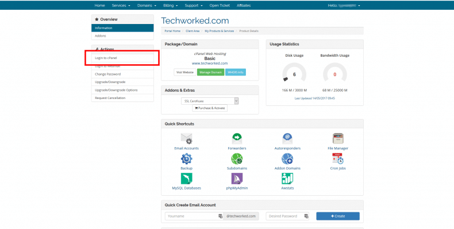Open the Hello user account dropdown
Screen dimensions: 454x229
tap(344, 6)
